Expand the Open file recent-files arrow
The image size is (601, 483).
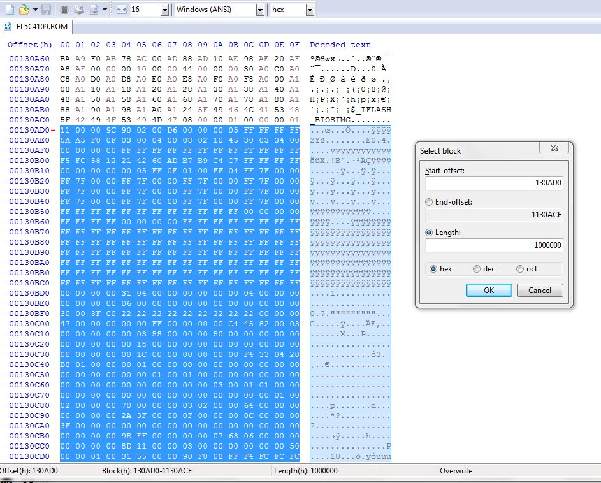pos(35,10)
